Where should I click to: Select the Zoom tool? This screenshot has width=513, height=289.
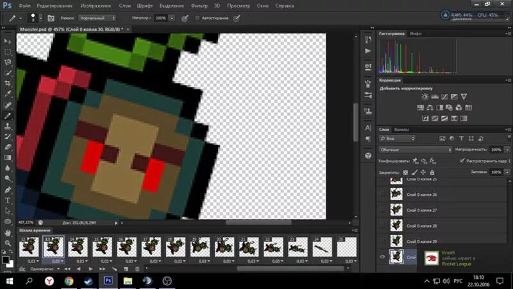pos(8,243)
